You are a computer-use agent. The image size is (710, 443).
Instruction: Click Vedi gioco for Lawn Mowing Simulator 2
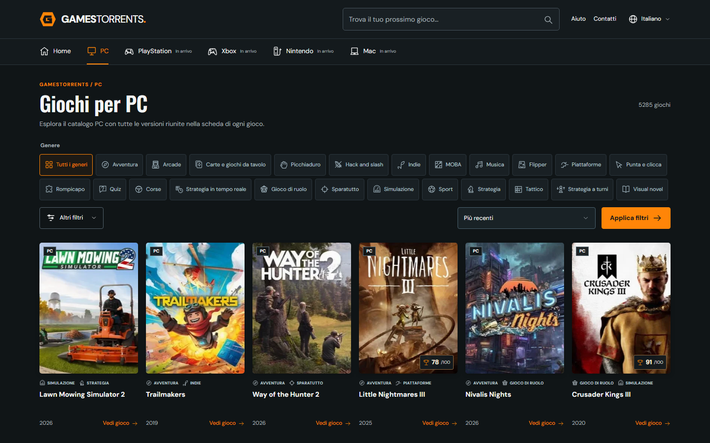pyautogui.click(x=120, y=423)
